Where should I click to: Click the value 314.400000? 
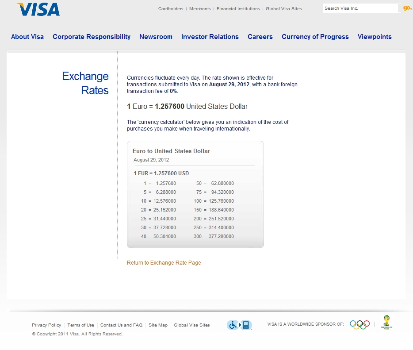221,227
